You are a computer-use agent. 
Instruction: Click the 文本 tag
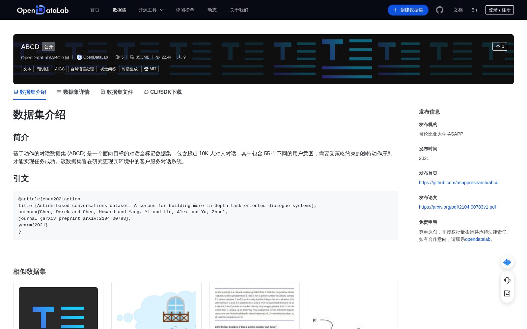[27, 69]
